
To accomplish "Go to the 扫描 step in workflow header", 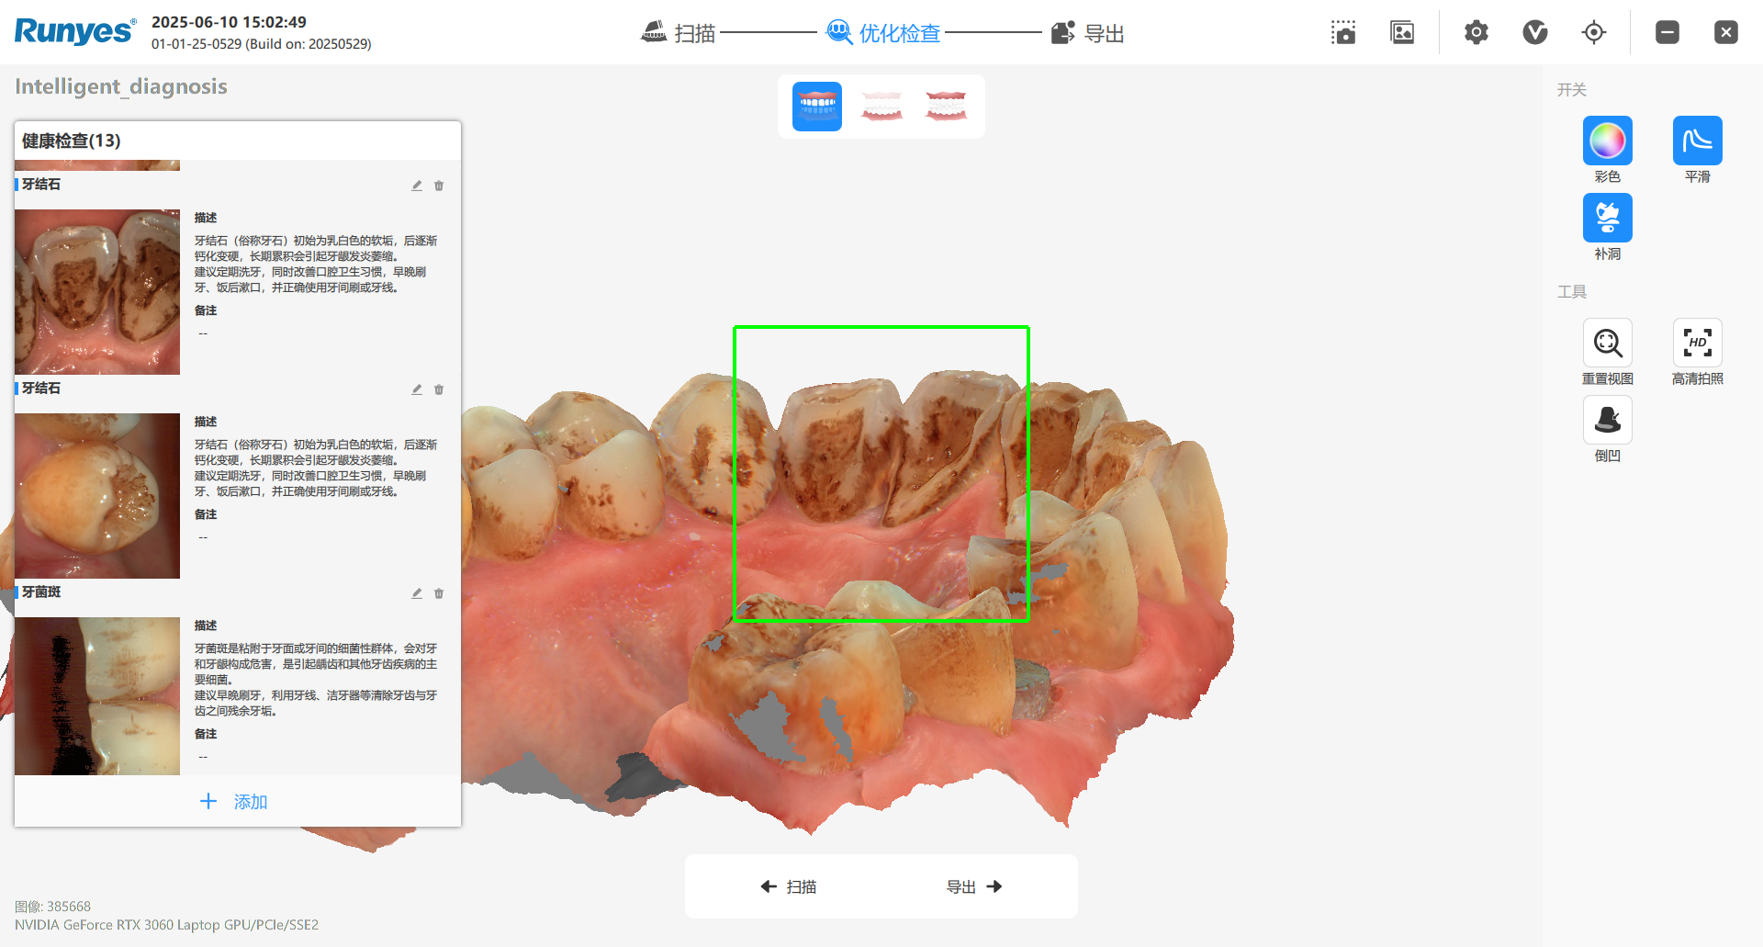I will (x=679, y=33).
